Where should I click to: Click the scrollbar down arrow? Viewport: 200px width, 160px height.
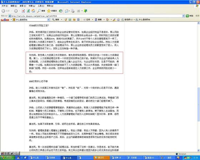[199, 150]
